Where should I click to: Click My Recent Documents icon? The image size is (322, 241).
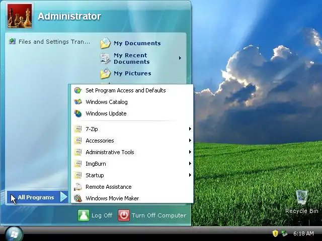(x=105, y=58)
